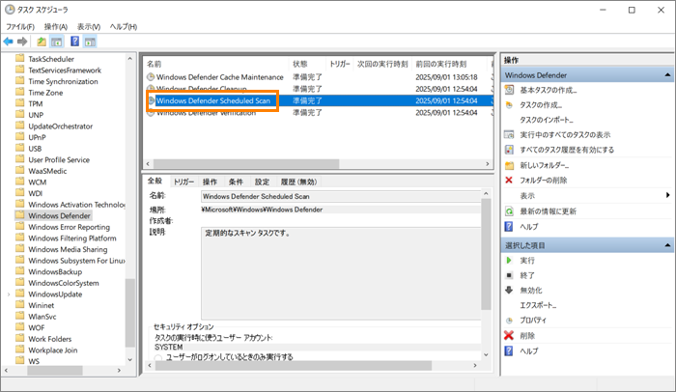Switch to the トリガー tab
Screen dimensions: 676x392
184,182
